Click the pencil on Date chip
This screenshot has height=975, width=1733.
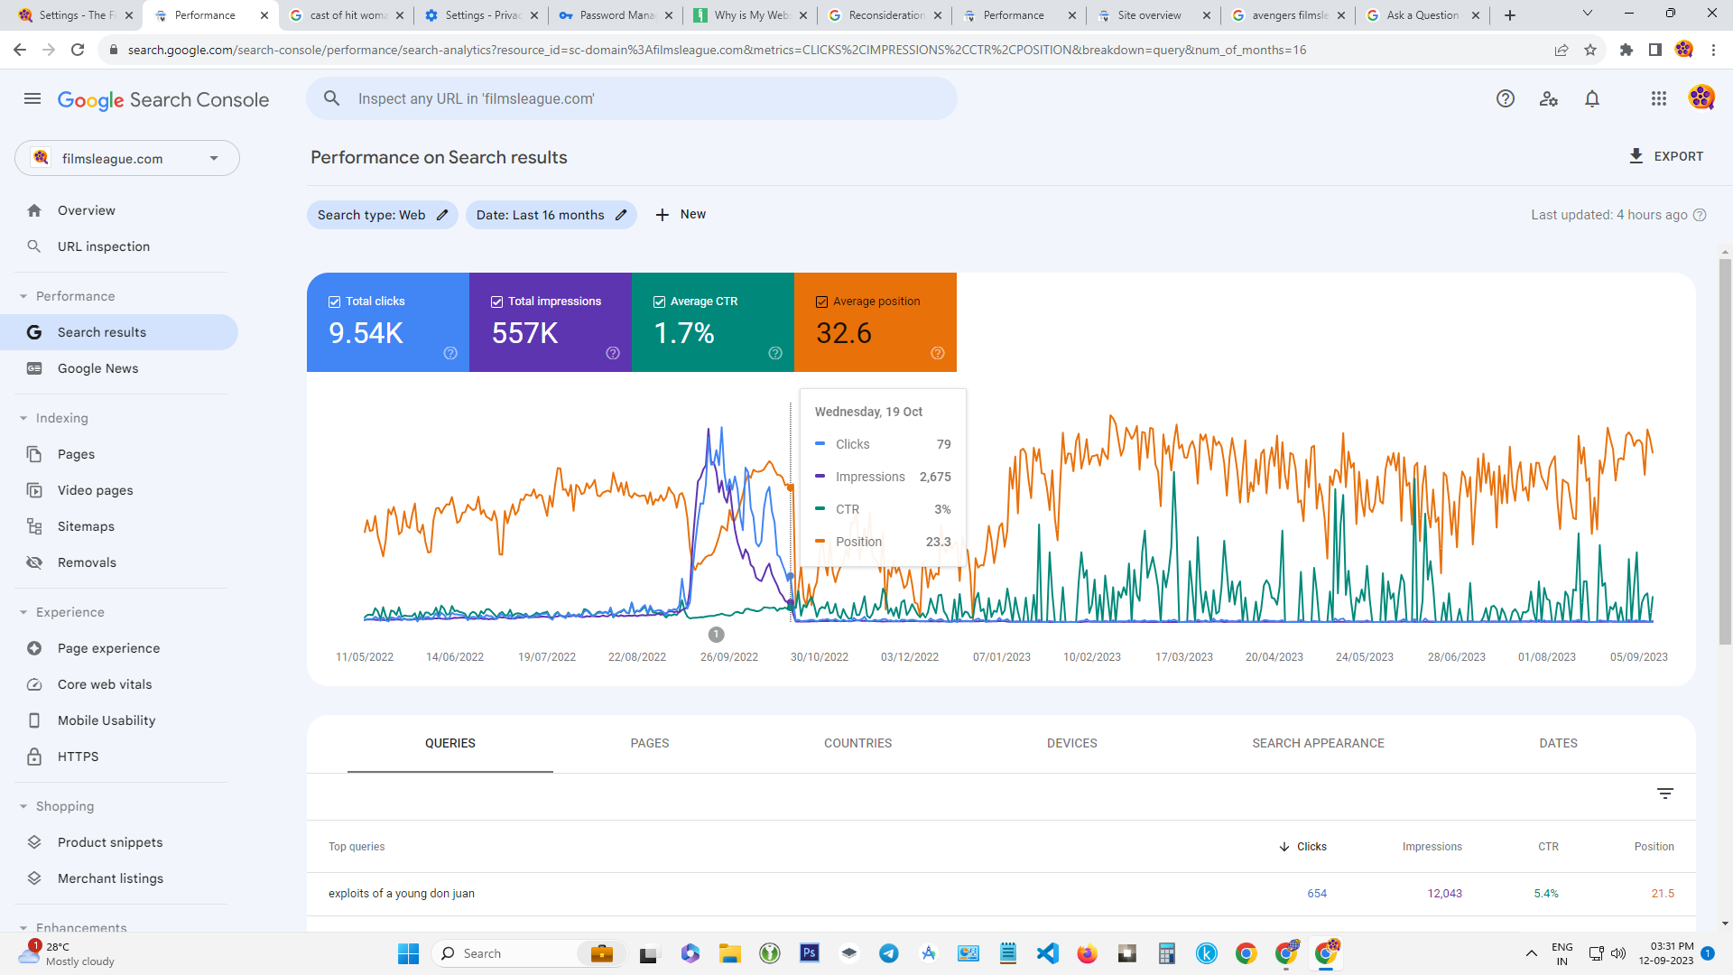point(621,215)
